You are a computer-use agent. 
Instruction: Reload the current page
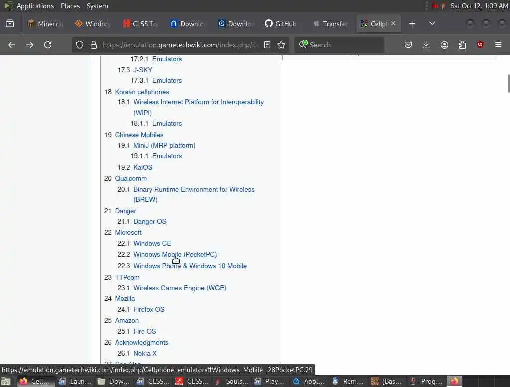(48, 45)
